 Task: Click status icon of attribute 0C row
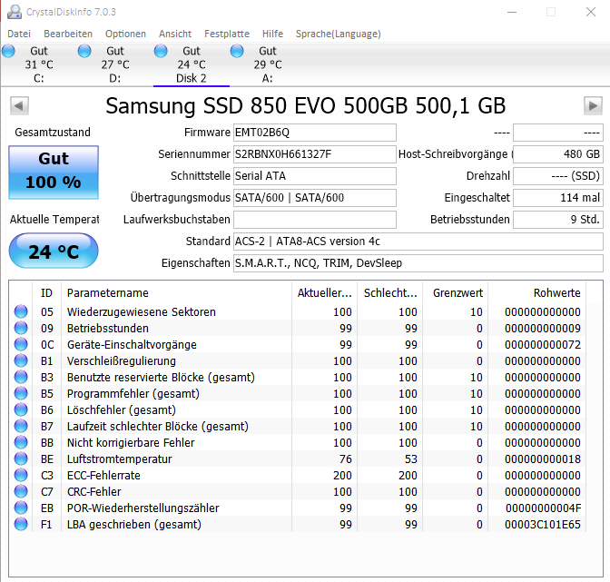[21, 344]
